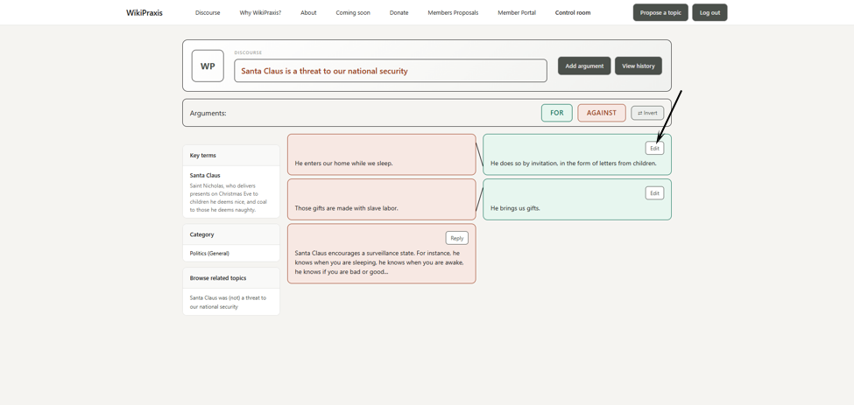Select the AGAINST filter

601,113
